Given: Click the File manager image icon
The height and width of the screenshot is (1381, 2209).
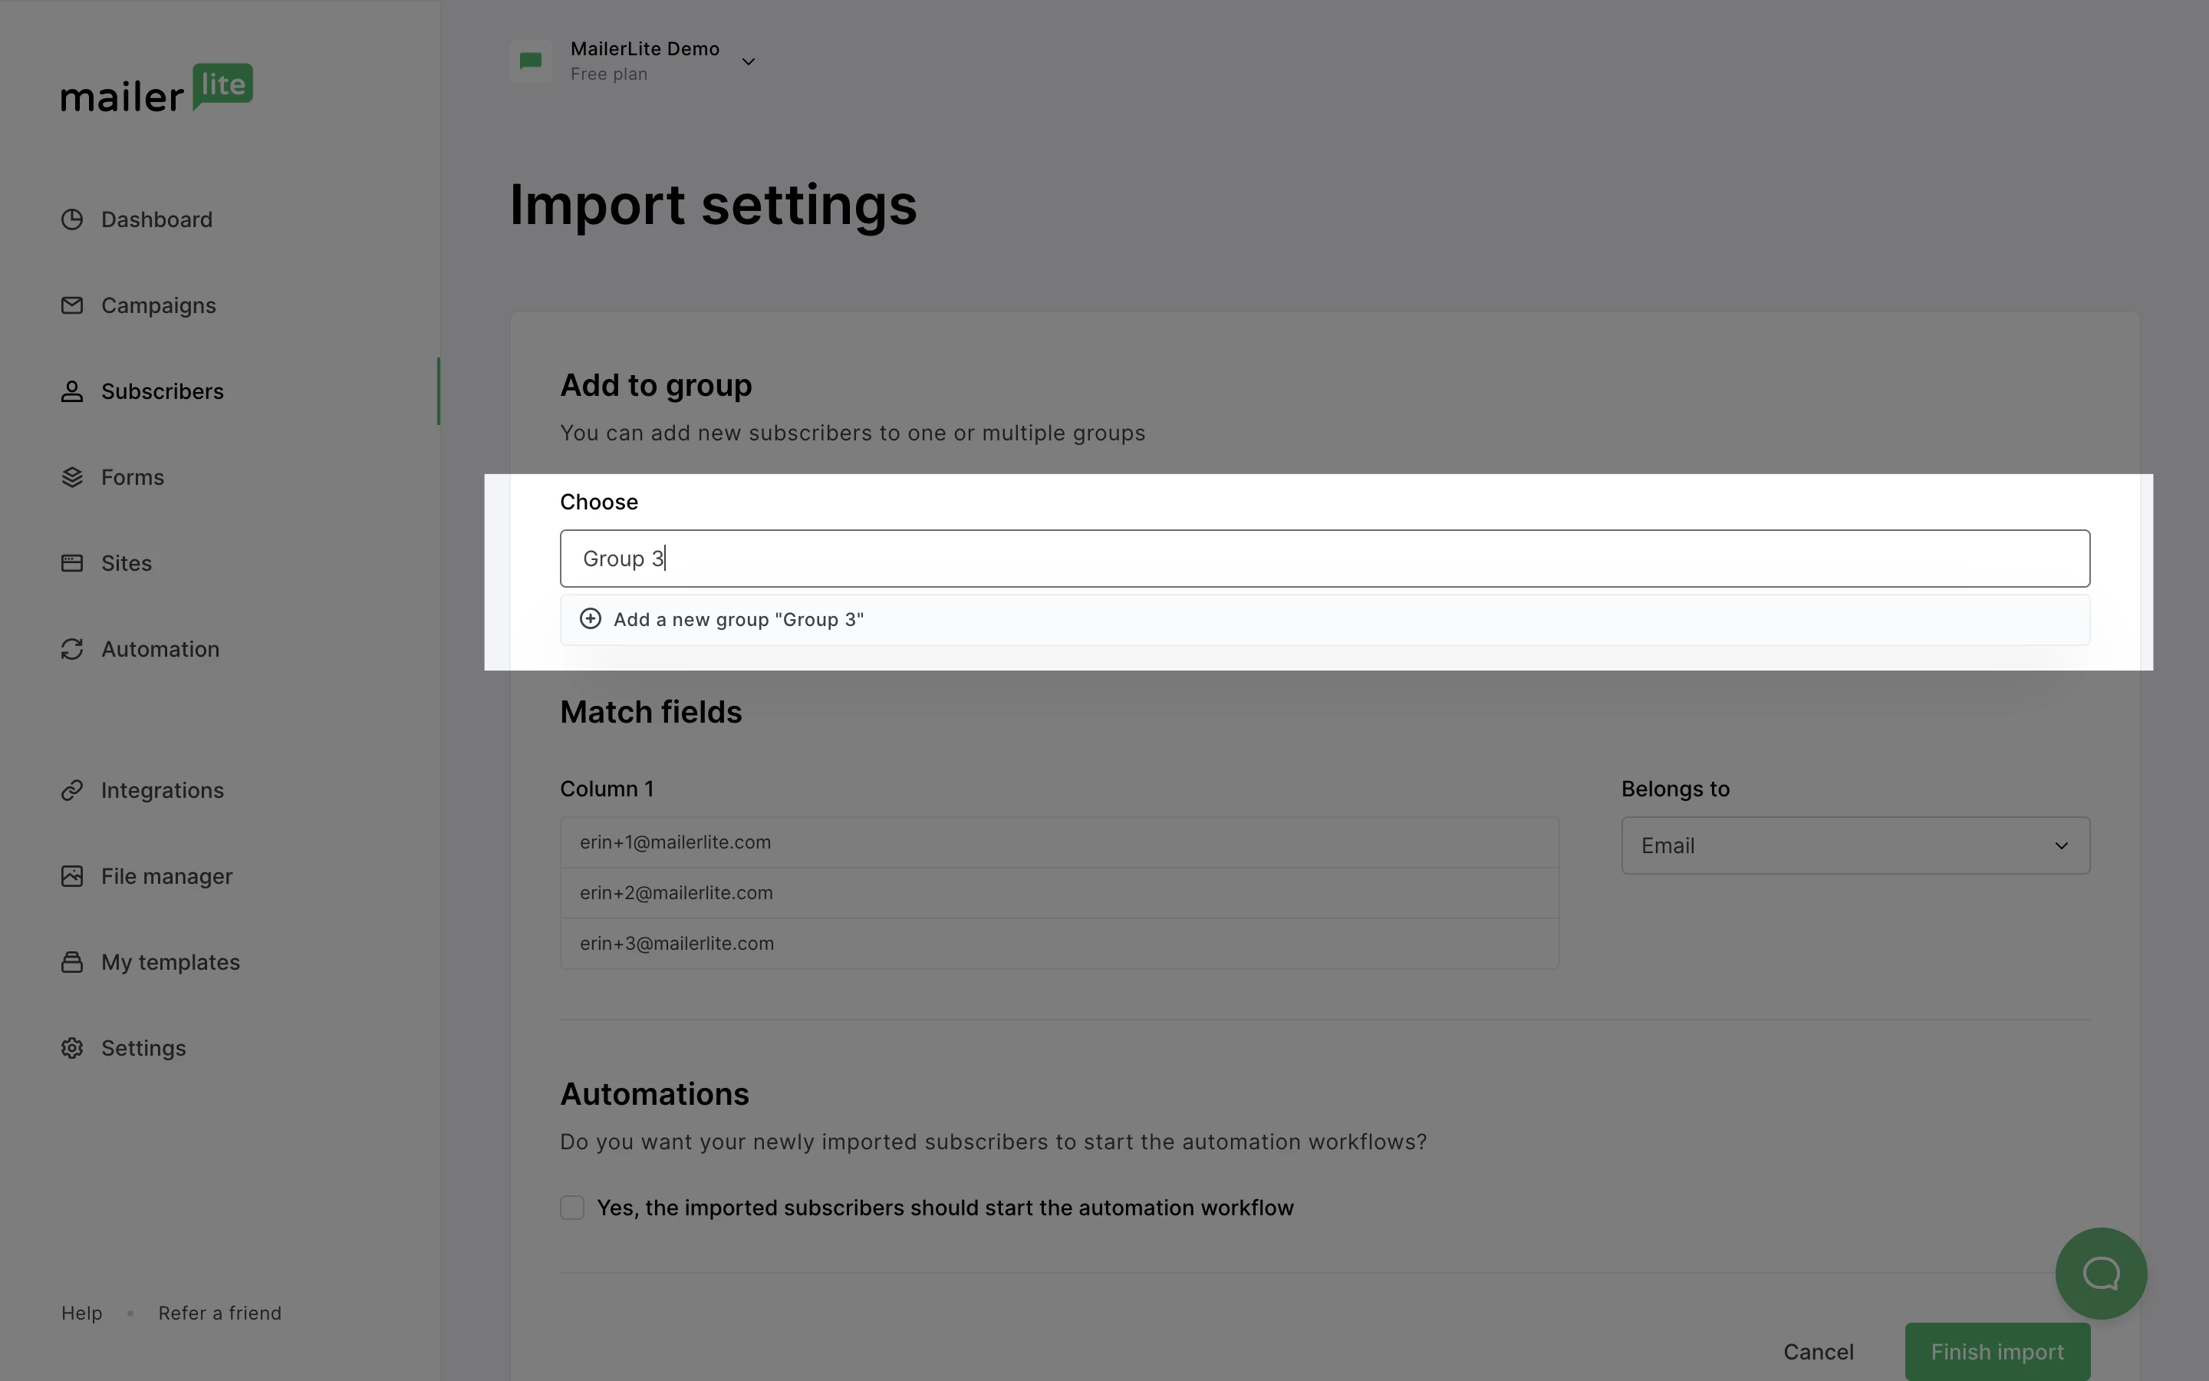Looking at the screenshot, I should pyautogui.click(x=72, y=876).
